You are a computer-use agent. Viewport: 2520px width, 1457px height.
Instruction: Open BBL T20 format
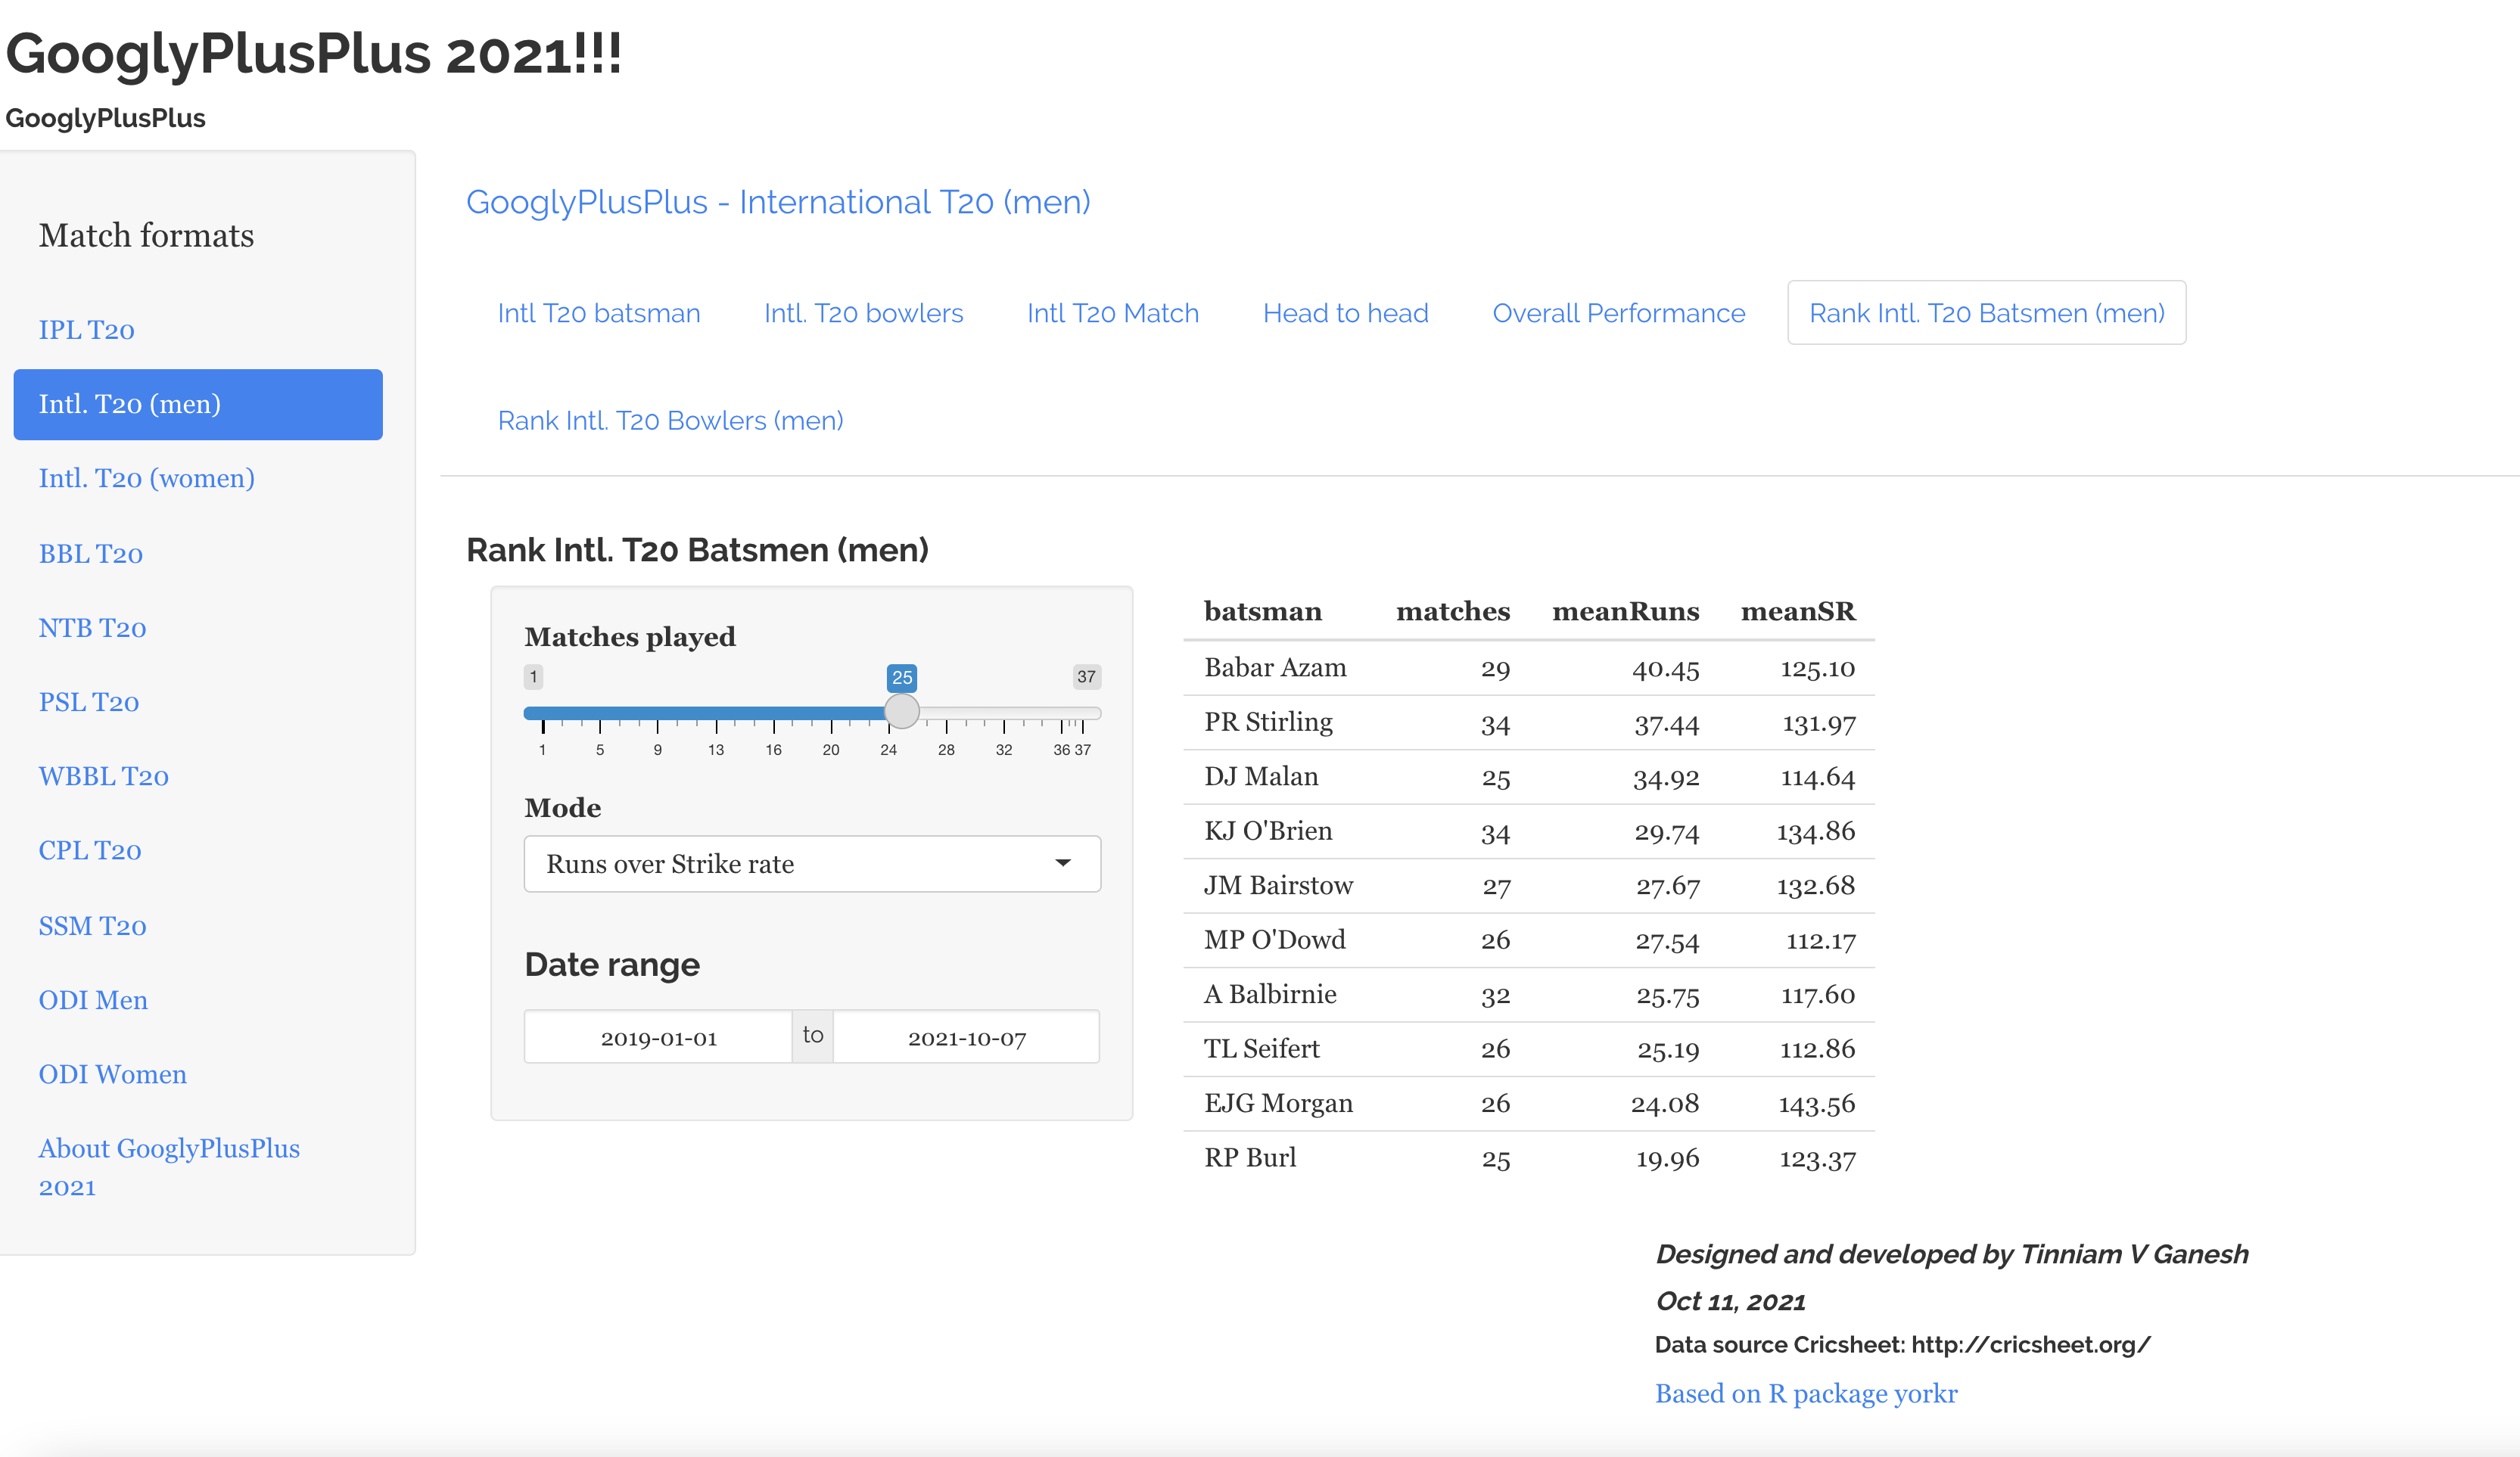tap(90, 554)
